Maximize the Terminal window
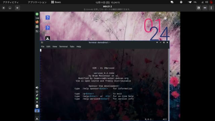Image resolution: width=215 pixels, height=121 pixels. point(164,42)
